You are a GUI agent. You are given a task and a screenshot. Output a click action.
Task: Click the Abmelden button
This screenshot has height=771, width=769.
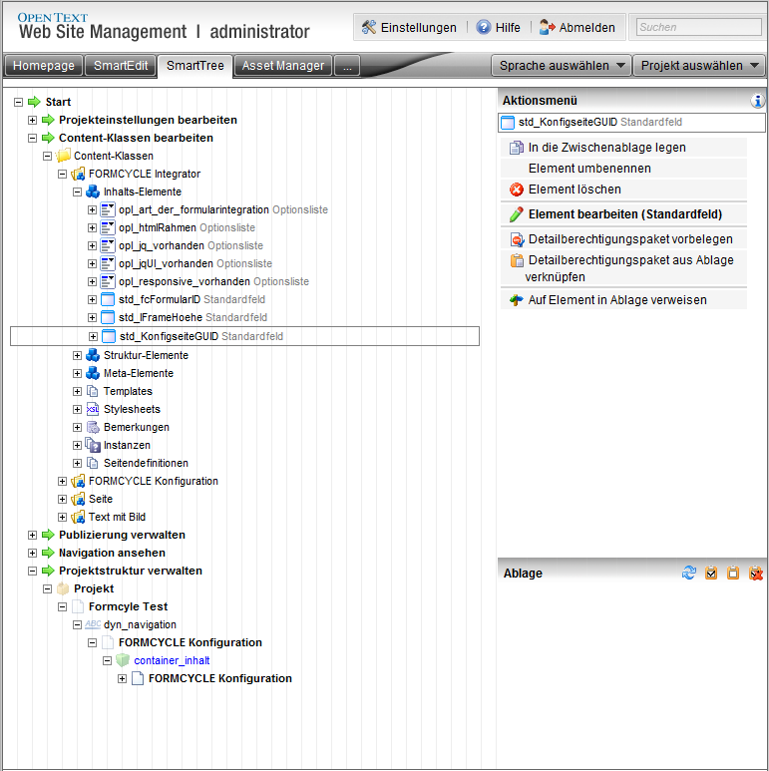577,27
